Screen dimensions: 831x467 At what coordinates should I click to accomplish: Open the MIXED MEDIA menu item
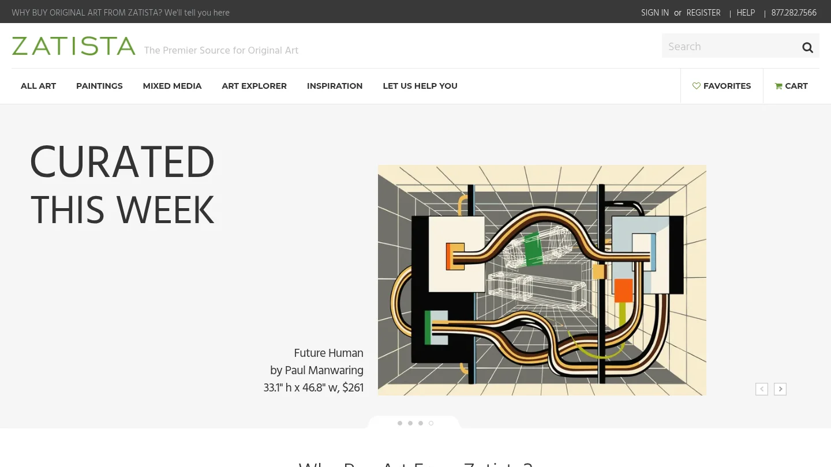(x=172, y=86)
